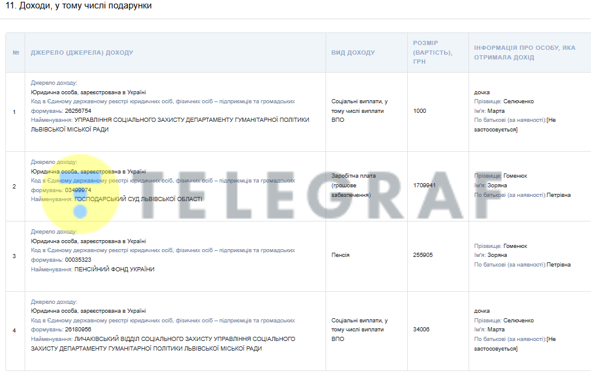Screen dimensions: 591x380
Task: Select the income amount 1000 in row 1
Action: pyautogui.click(x=420, y=111)
